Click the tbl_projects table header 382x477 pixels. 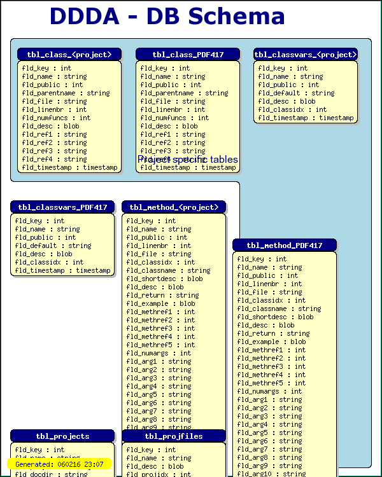tap(62, 436)
